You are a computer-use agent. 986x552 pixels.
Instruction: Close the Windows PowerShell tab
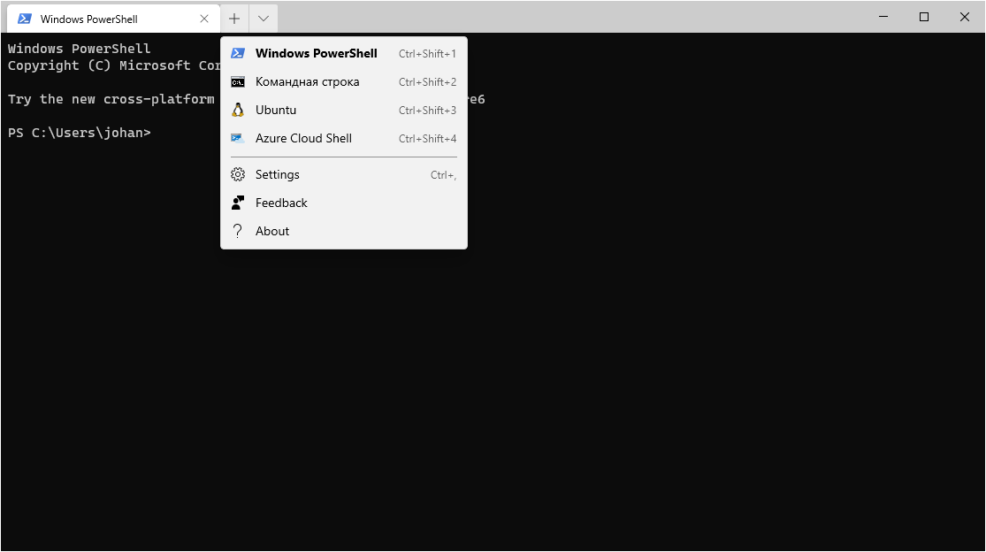[x=204, y=19]
